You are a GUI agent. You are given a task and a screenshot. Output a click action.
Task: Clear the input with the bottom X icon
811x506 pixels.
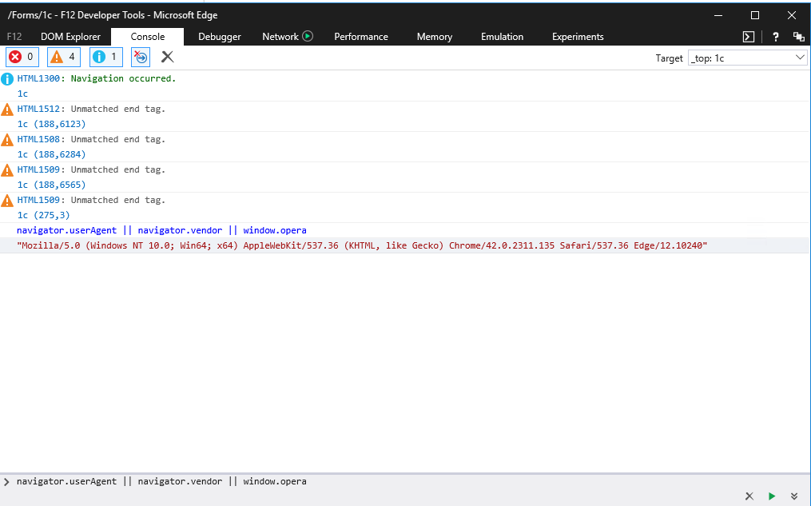(749, 496)
